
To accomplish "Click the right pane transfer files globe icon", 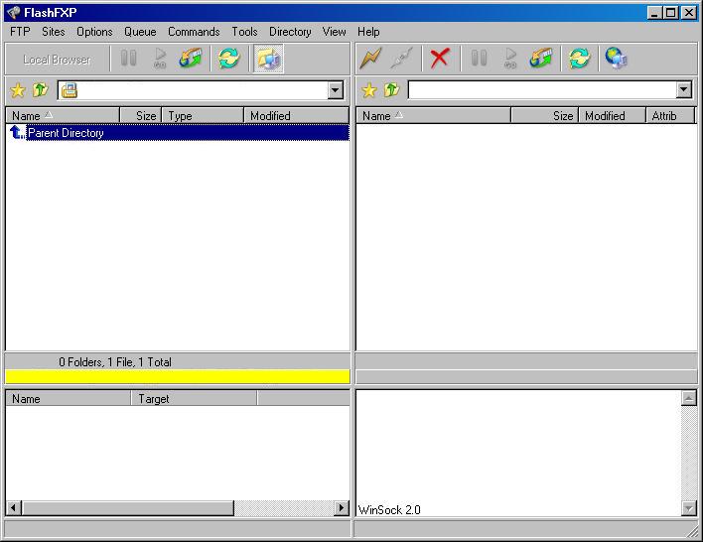I will (541, 59).
